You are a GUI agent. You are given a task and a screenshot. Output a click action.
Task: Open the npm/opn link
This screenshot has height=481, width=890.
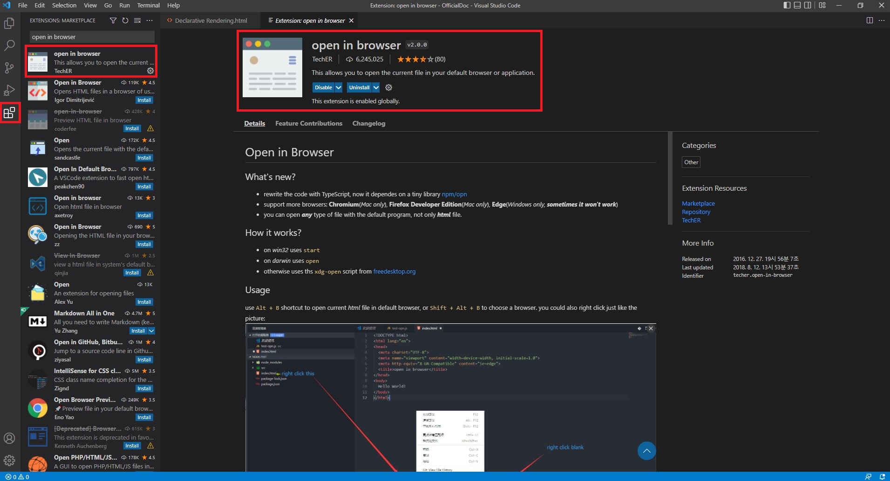click(x=454, y=194)
